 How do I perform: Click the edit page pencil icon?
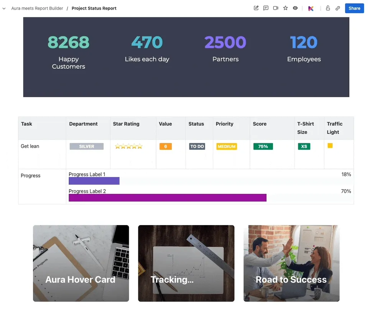tap(256, 8)
